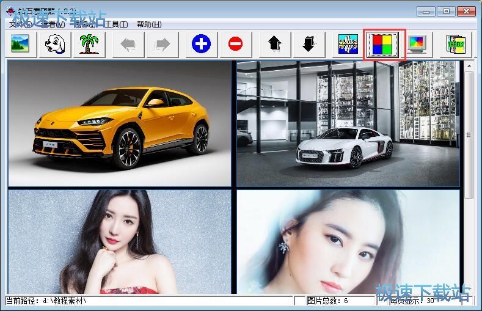Click the gray right arrow forward icon
The width and height of the screenshot is (482, 311).
click(162, 44)
